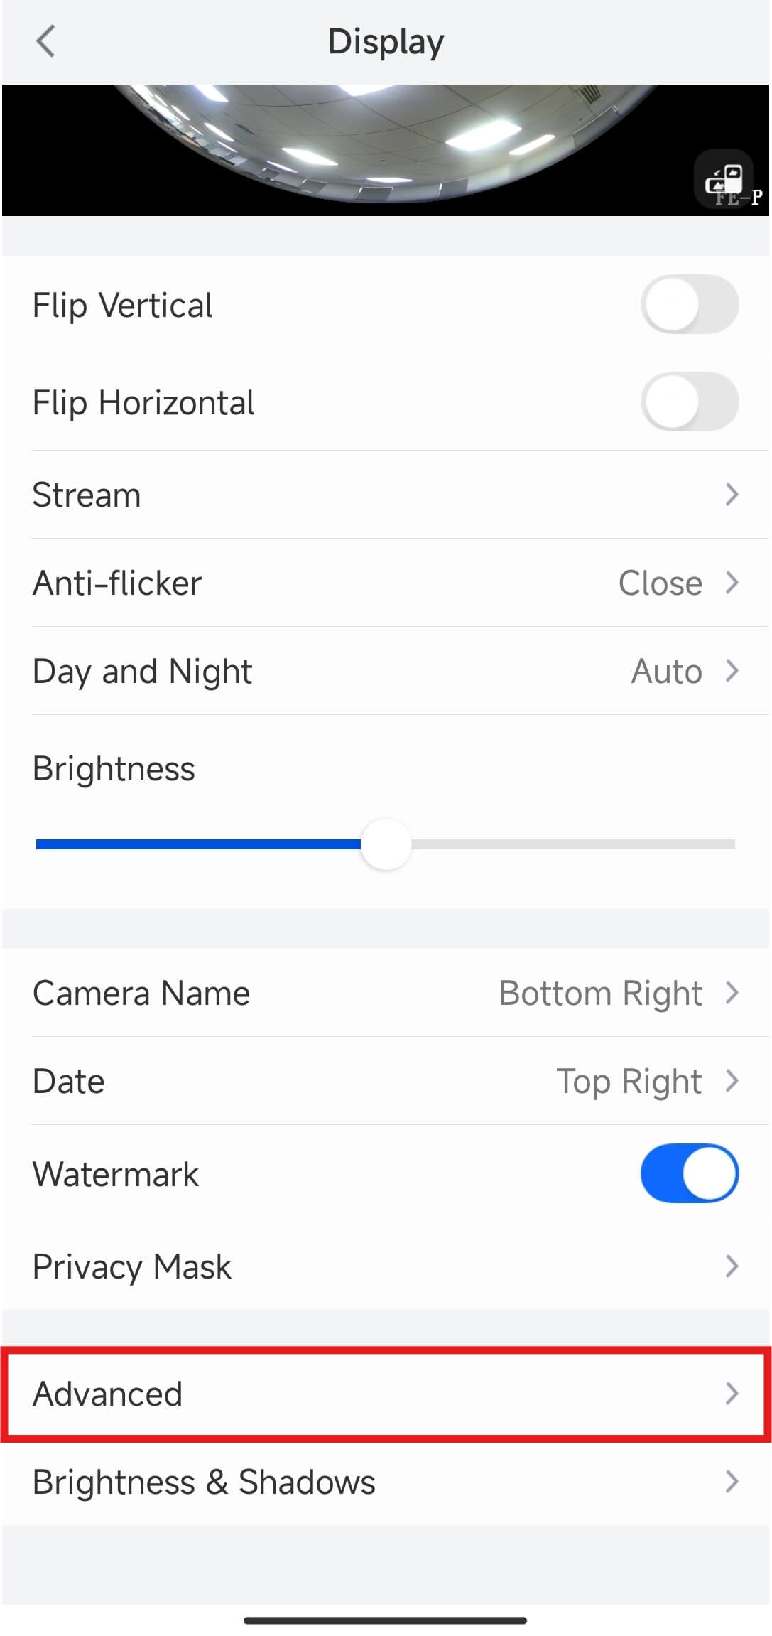Click the Brightness slider handle
772x1636 pixels.
pyautogui.click(x=386, y=844)
